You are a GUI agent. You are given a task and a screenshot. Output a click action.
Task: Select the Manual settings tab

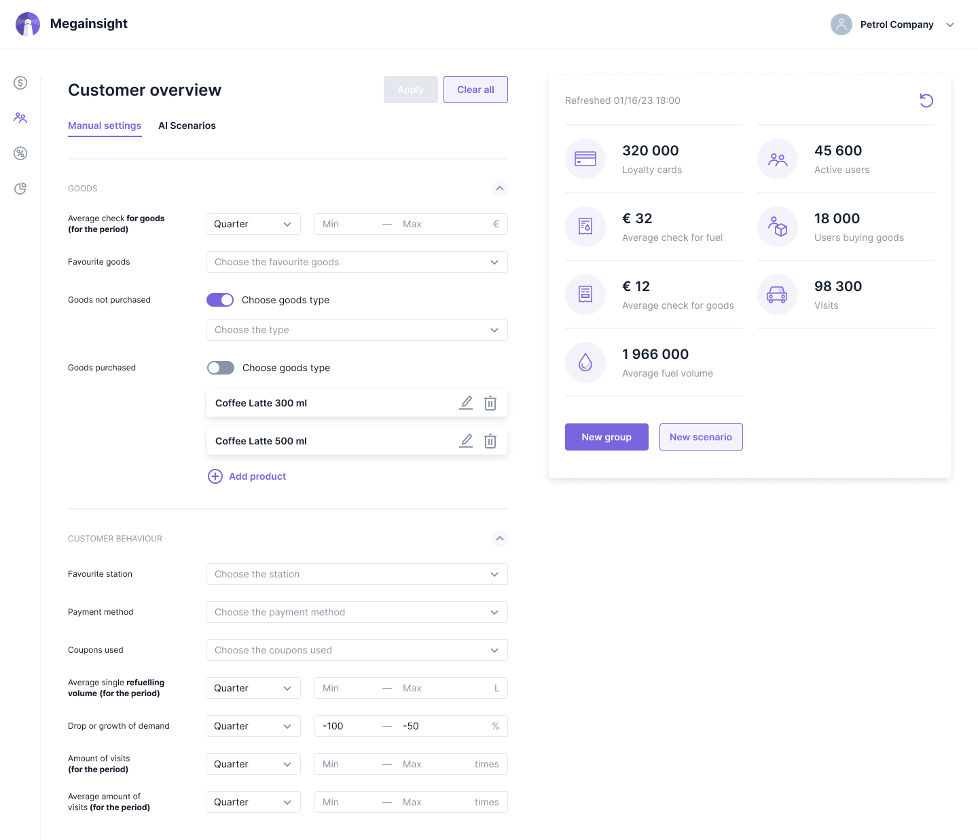tap(105, 126)
